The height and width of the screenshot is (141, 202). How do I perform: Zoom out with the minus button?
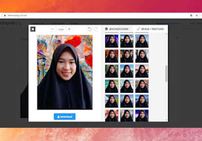[x=52, y=29]
